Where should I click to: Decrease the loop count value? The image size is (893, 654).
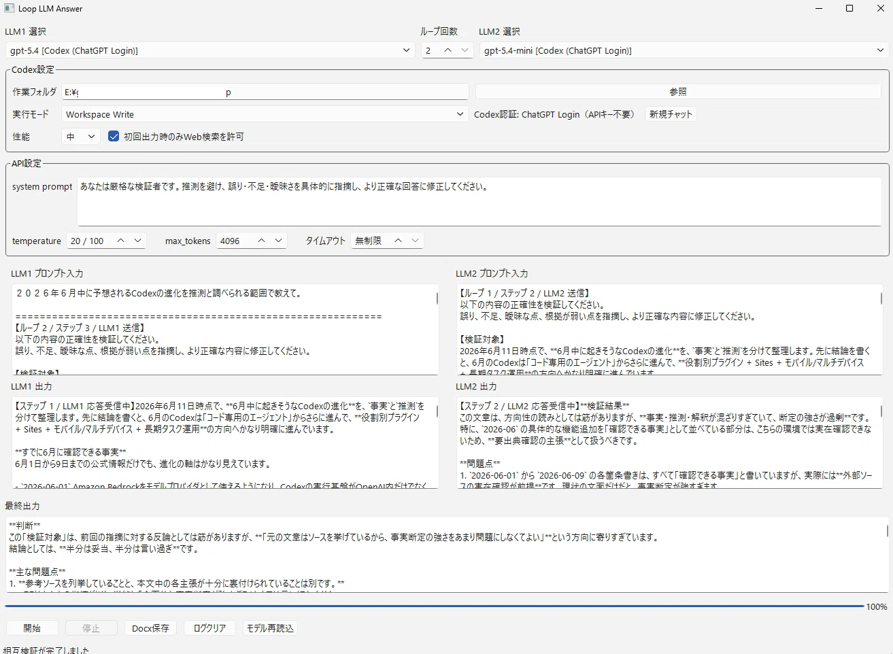pos(465,50)
